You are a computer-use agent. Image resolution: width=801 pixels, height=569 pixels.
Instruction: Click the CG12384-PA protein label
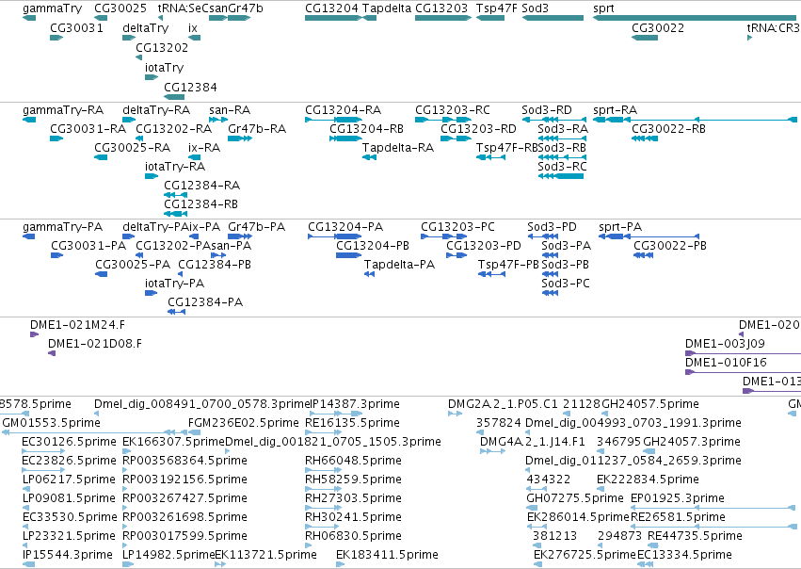(205, 302)
